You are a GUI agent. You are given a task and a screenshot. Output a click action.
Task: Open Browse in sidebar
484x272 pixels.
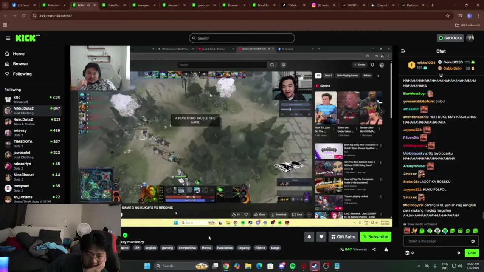point(16,64)
